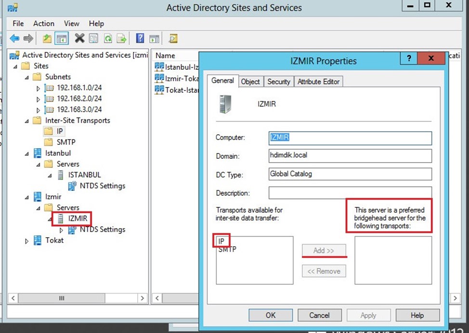Select the Istanbul site icon

tap(38, 153)
